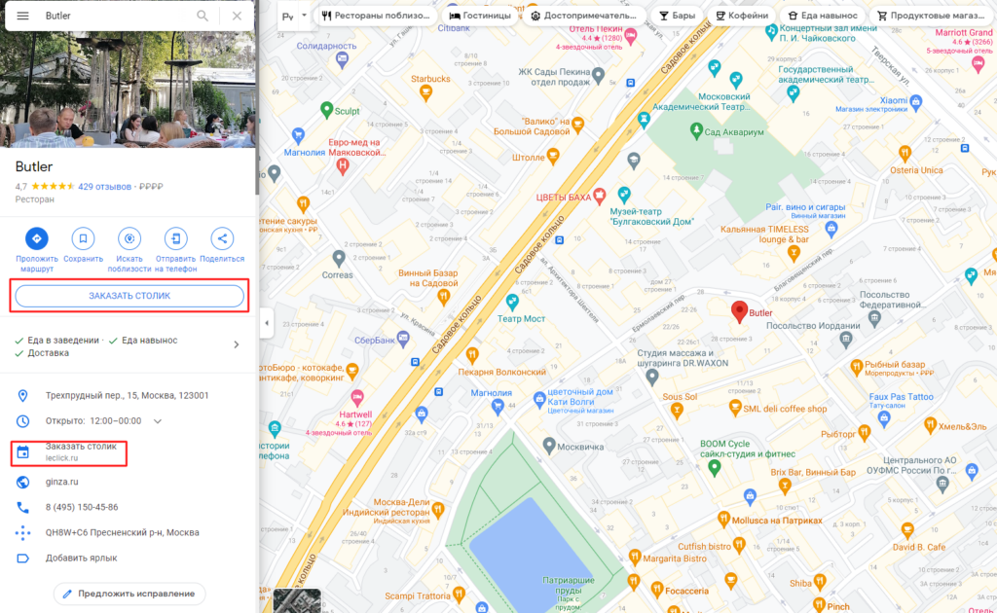The image size is (997, 613).
Task: Save the place with Сохранить icon
Action: pos(84,238)
